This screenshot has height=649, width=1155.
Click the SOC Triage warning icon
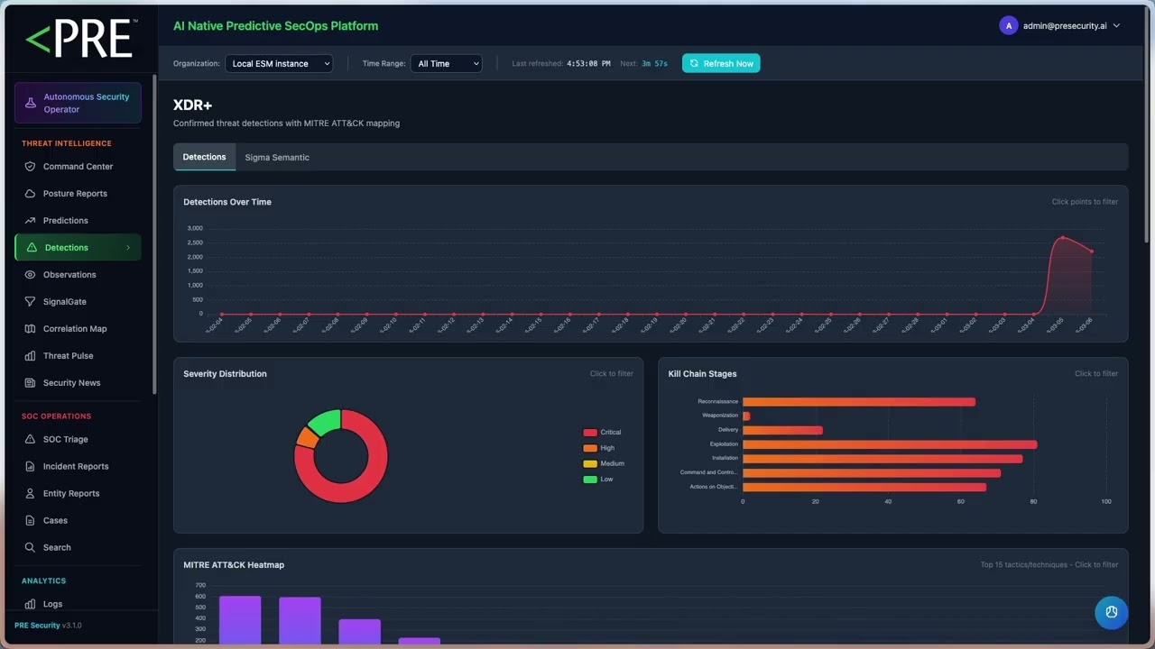[30, 440]
